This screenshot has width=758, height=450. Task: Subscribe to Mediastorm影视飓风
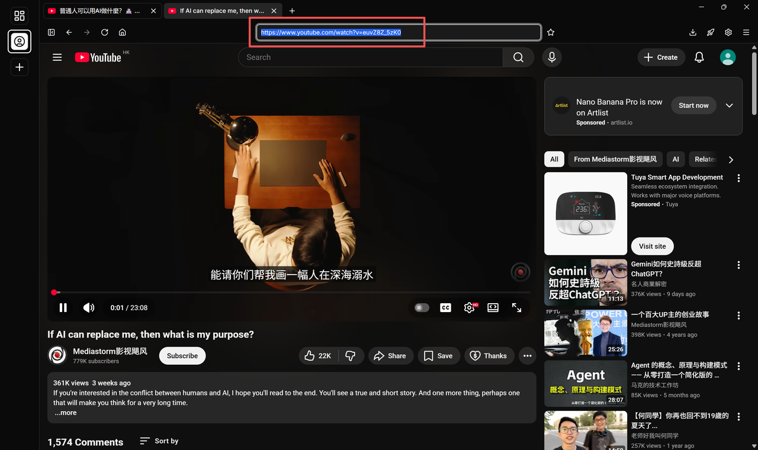[182, 356]
